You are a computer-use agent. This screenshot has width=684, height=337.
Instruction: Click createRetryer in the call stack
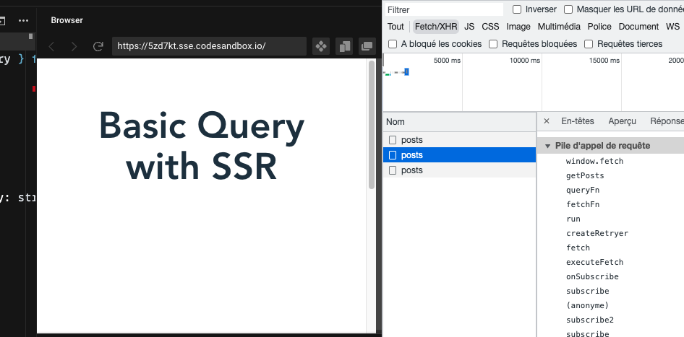tap(597, 233)
